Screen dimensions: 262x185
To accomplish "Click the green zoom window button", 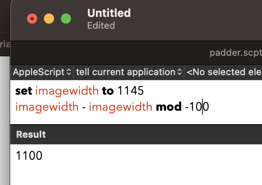I will (x=66, y=19).
